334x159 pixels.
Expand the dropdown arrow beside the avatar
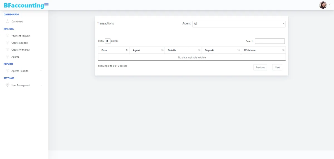[x=329, y=5]
